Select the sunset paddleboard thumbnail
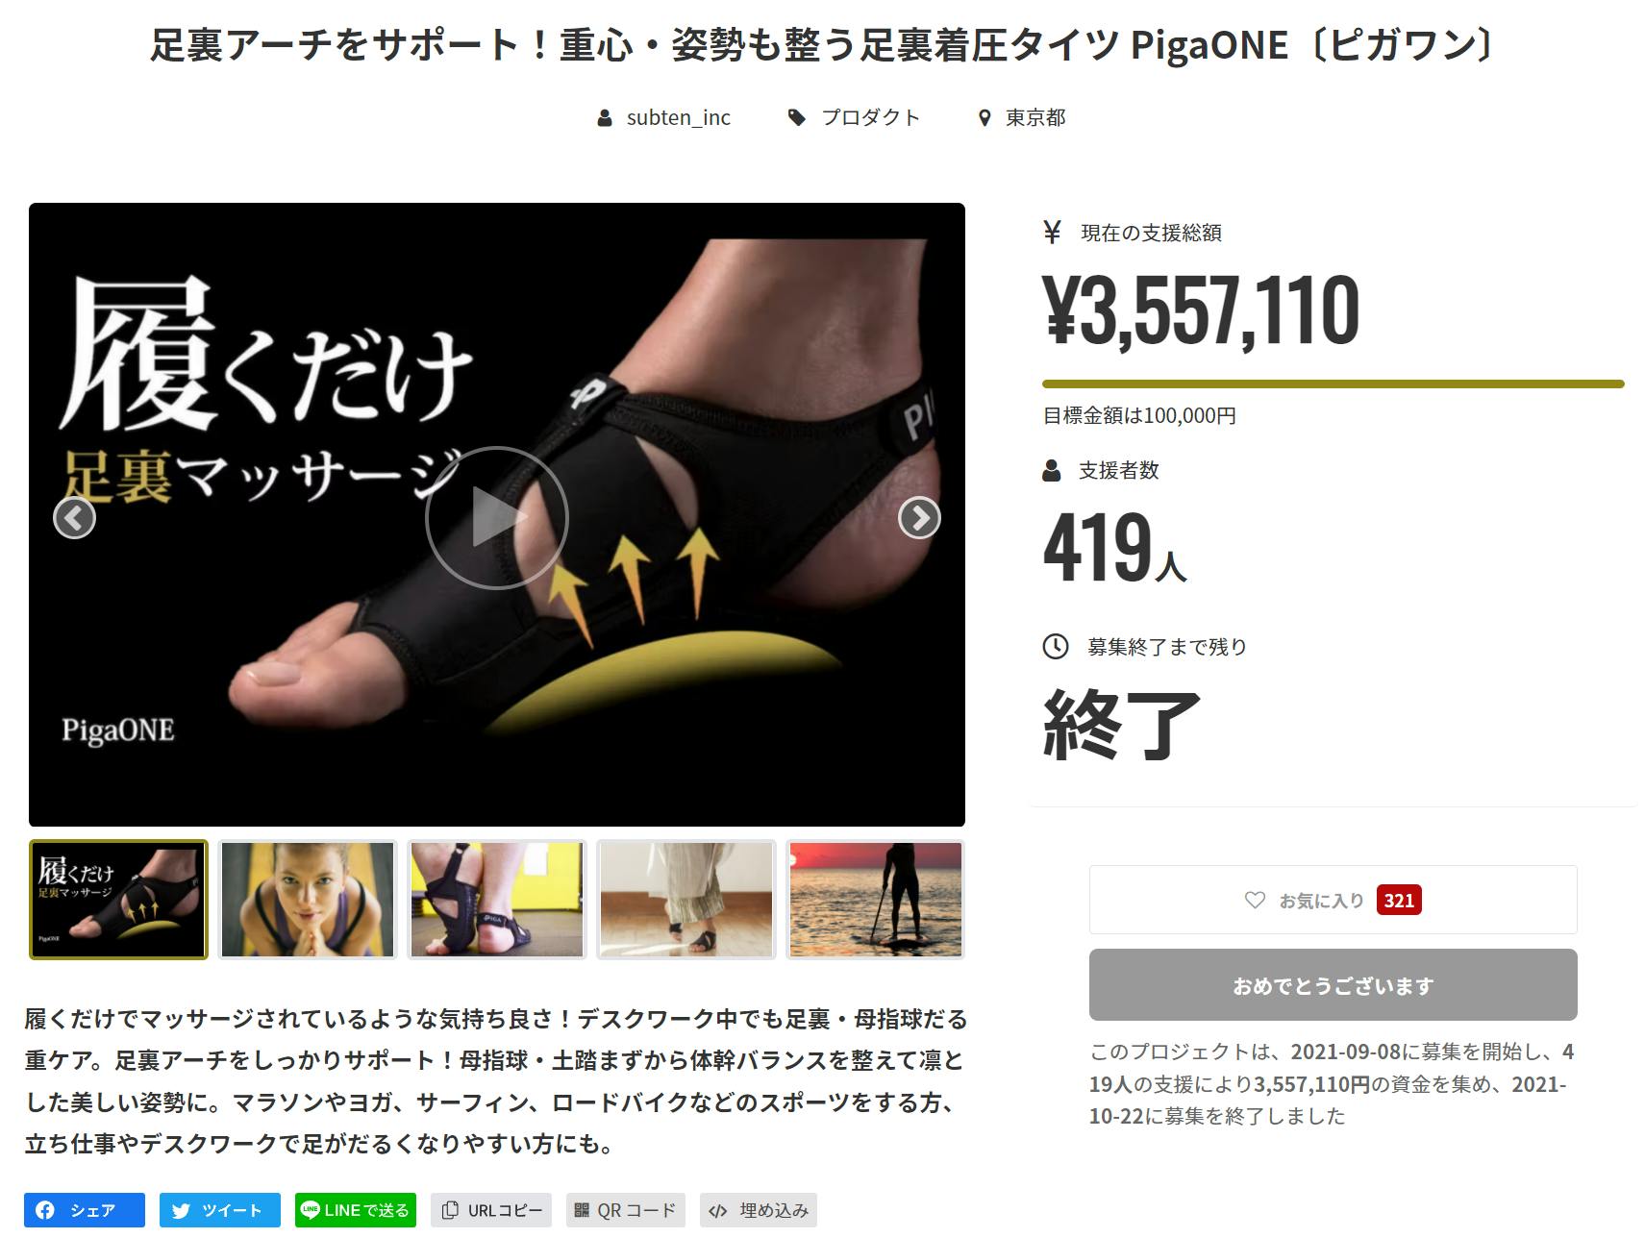 pyautogui.click(x=875, y=900)
